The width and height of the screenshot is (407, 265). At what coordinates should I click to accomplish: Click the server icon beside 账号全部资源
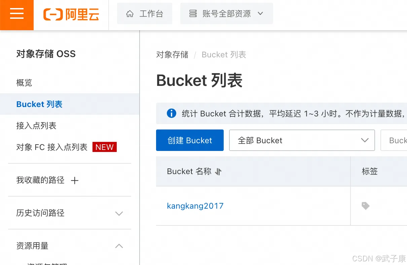(193, 14)
